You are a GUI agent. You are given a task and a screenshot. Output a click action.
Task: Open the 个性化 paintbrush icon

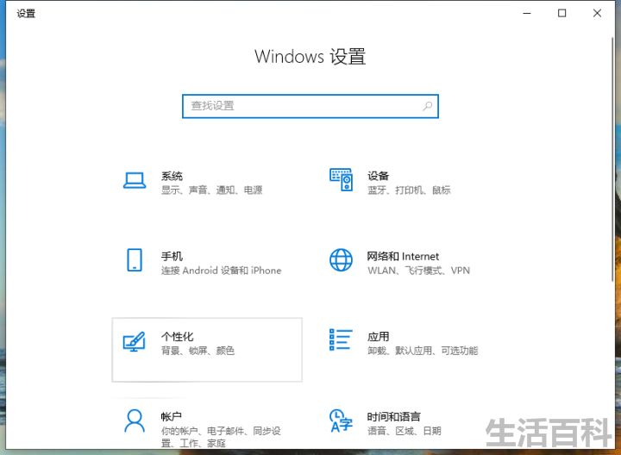tap(135, 341)
